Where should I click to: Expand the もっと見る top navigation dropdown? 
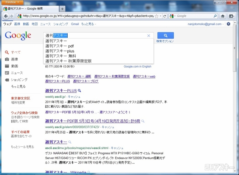[88, 24]
